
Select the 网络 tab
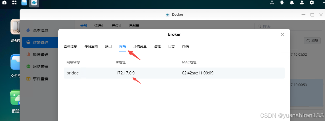tap(123, 46)
